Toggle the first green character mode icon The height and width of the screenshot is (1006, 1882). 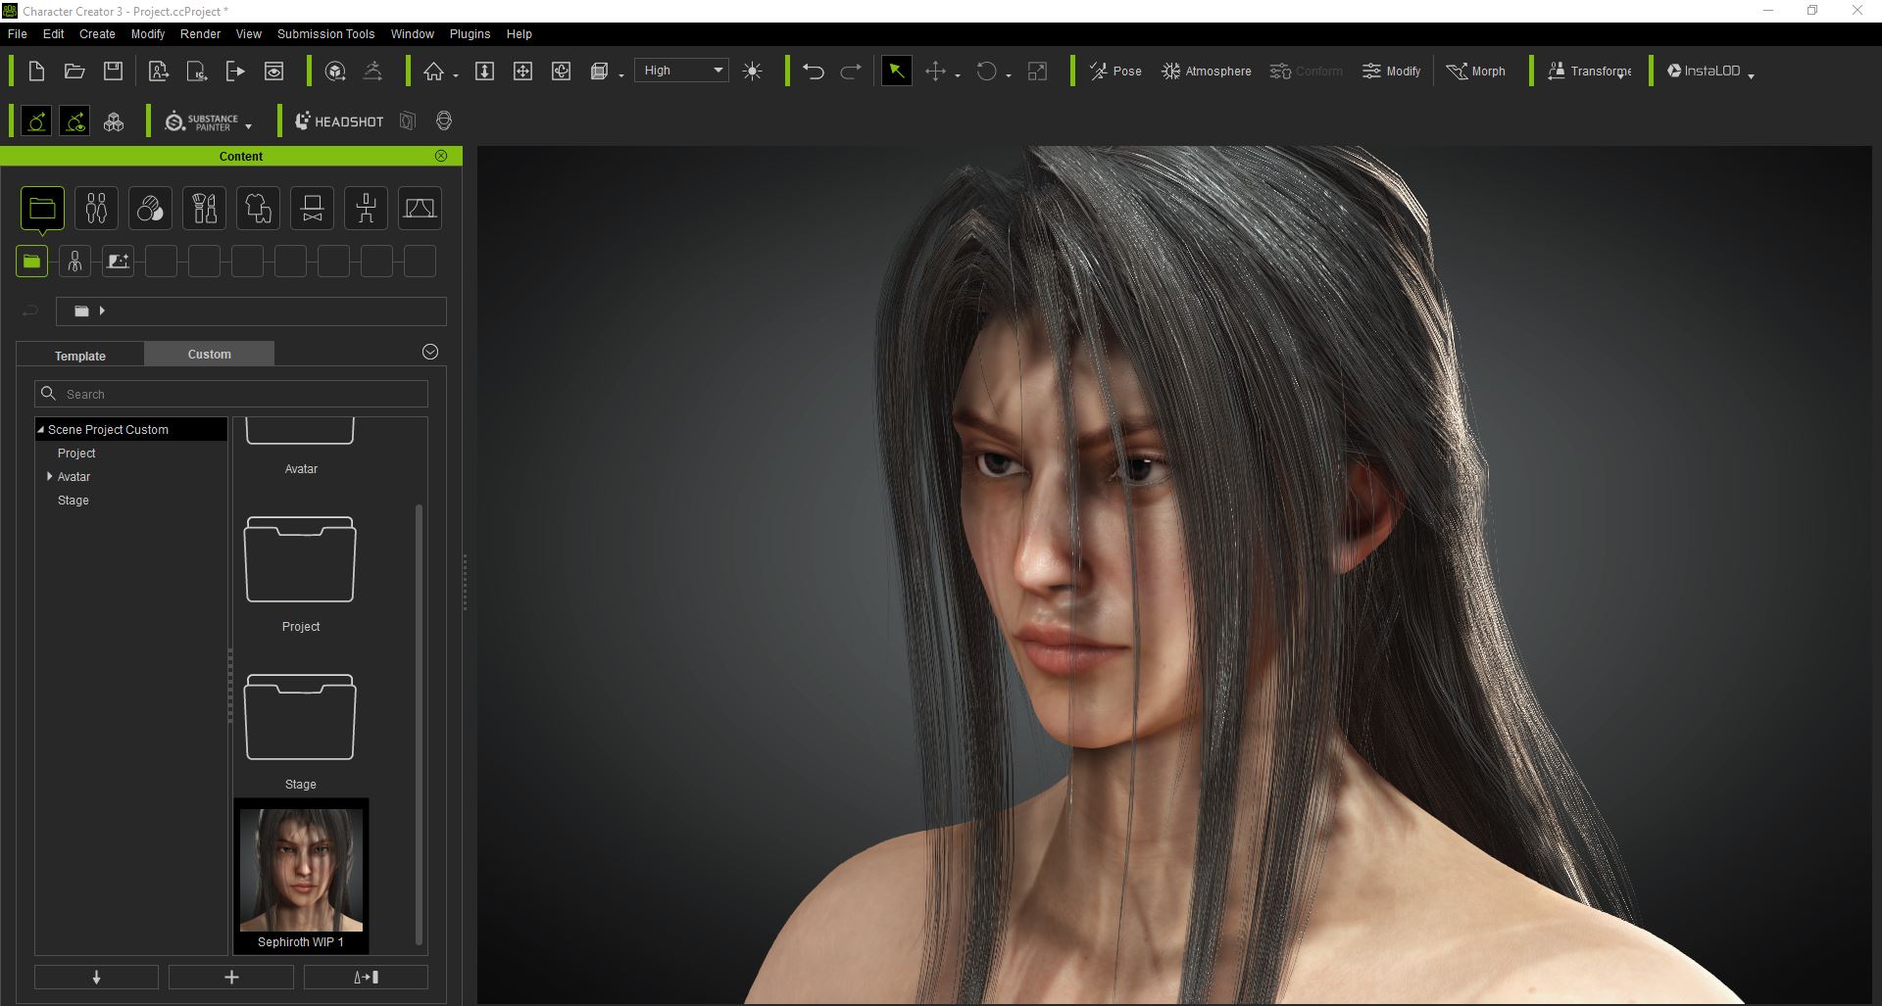[36, 121]
